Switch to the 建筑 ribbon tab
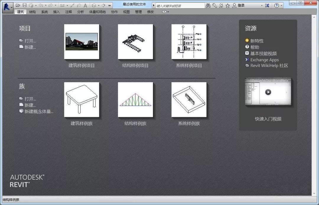This screenshot has height=205, width=319. (21, 12)
